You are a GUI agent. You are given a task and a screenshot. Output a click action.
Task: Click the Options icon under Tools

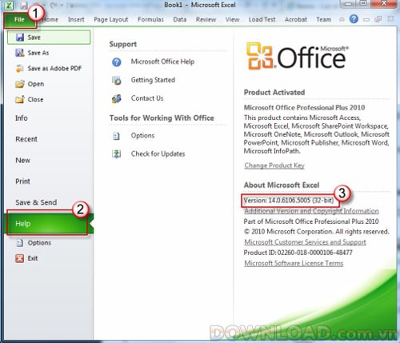pyautogui.click(x=116, y=136)
